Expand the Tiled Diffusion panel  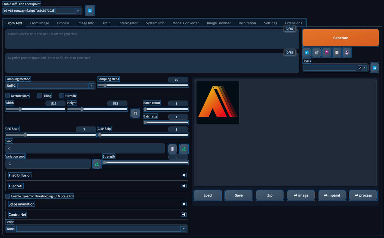[183, 175]
